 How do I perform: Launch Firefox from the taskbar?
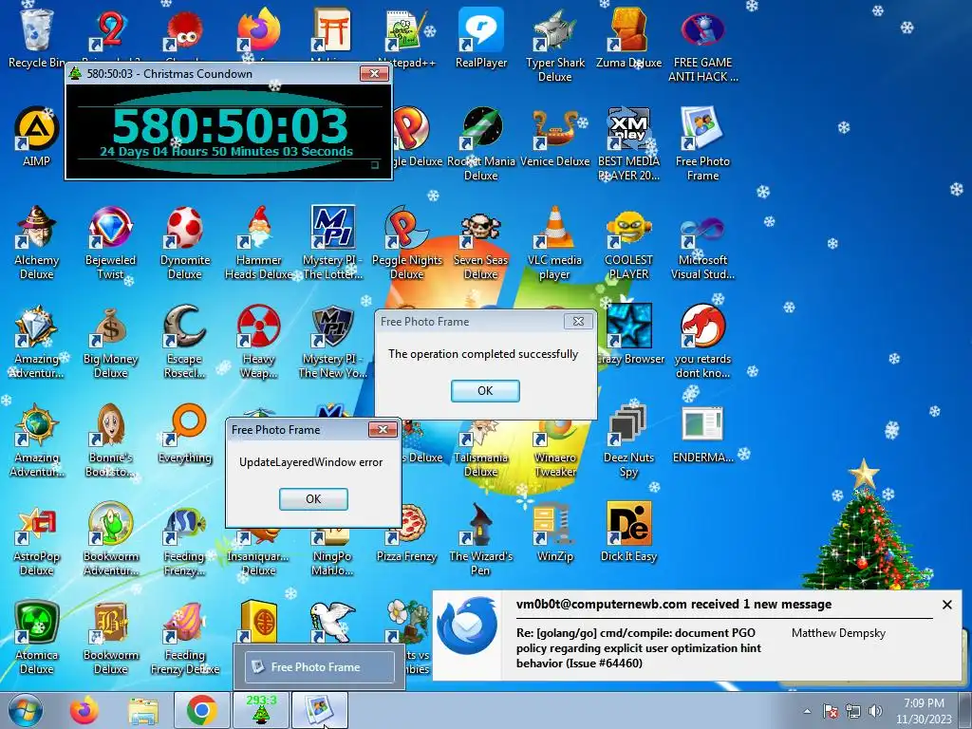pos(84,710)
